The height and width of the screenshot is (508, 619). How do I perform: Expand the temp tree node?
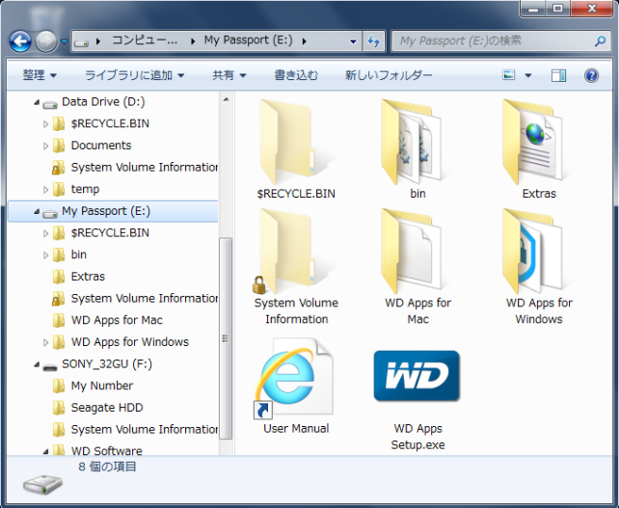(45, 190)
